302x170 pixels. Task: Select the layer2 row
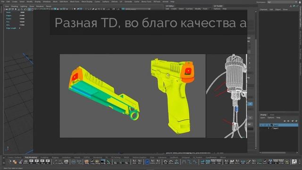point(279,125)
